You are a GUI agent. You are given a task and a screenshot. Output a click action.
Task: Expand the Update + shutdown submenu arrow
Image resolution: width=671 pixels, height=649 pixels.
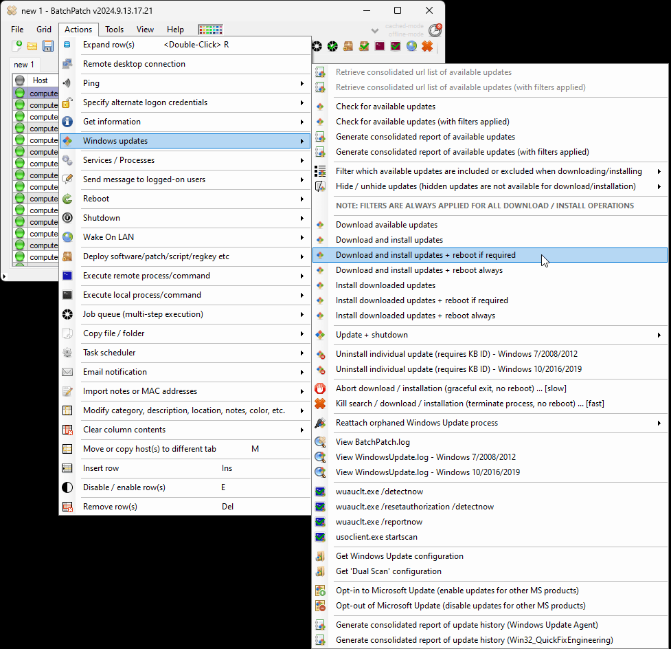(x=659, y=335)
